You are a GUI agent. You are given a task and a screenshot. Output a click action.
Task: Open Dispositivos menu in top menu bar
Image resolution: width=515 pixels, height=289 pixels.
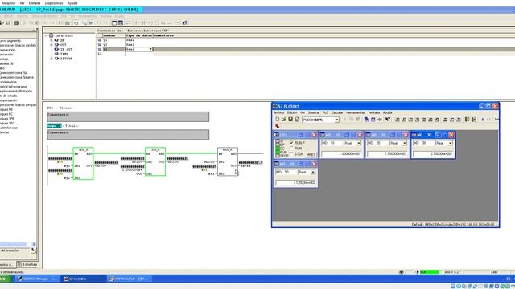(x=54, y=3)
